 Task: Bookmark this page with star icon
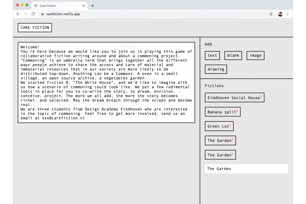coord(271,14)
